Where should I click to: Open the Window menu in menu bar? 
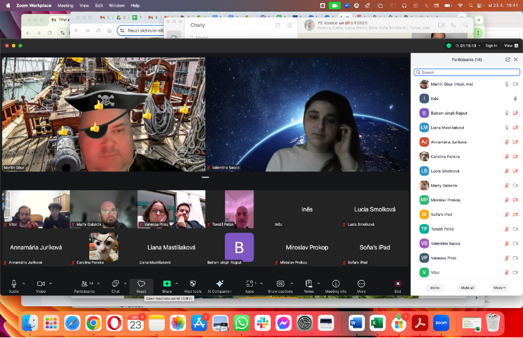(x=117, y=5)
